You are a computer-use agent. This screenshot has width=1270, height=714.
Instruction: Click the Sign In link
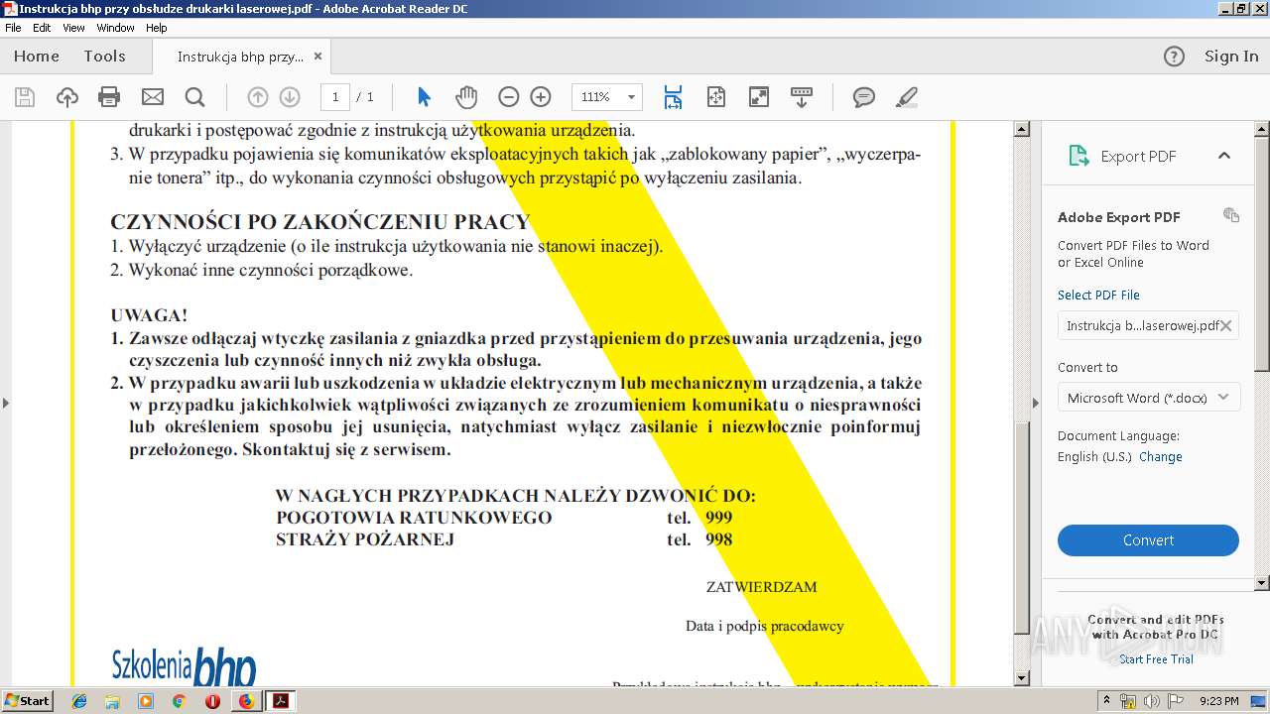pos(1231,57)
